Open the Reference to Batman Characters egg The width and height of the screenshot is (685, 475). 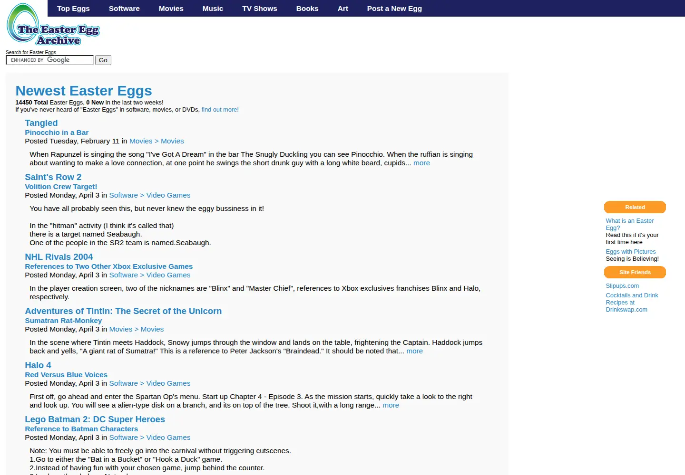[x=81, y=429]
